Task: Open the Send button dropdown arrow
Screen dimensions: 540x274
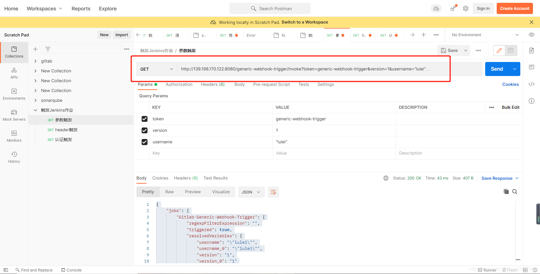Action: click(x=515, y=69)
